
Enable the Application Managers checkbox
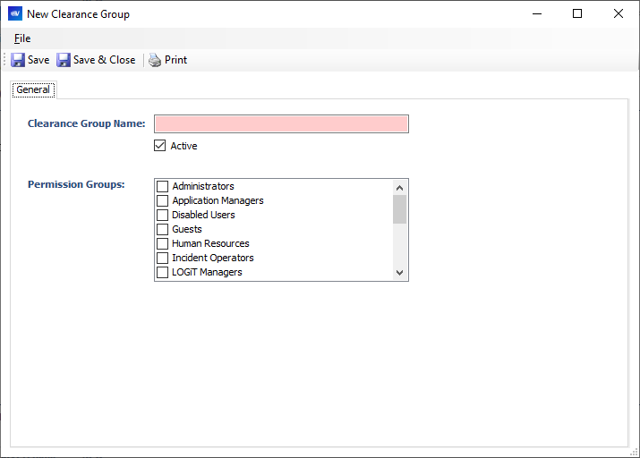pyautogui.click(x=162, y=200)
